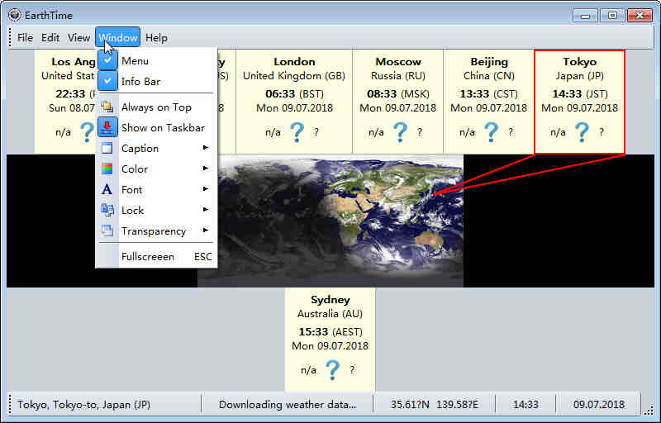The image size is (661, 423).
Task: Click the world map satellite image
Action: point(330,221)
